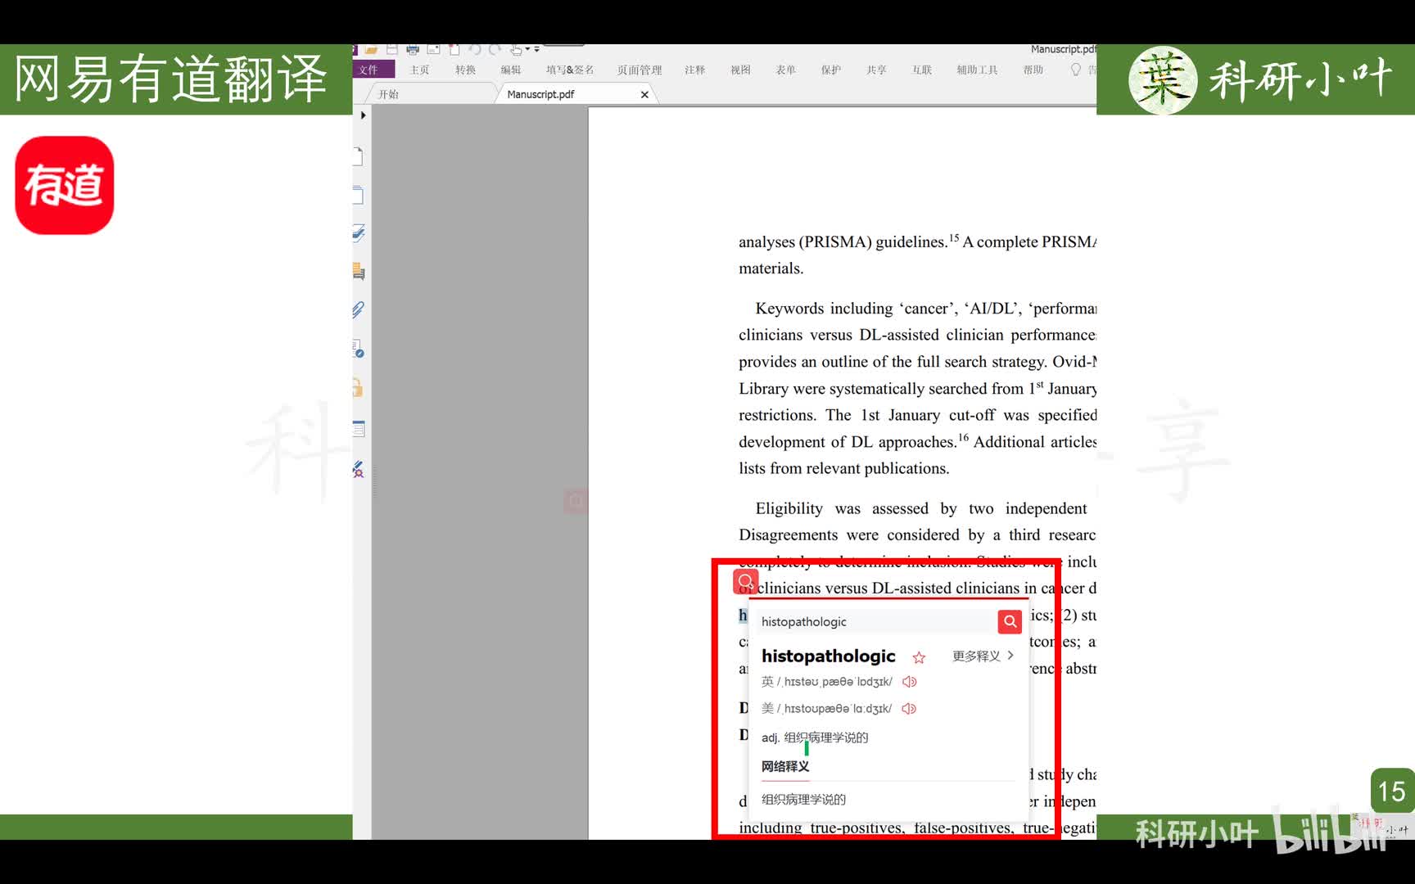
Task: Open the 注释 ribbon tab
Action: pos(694,70)
